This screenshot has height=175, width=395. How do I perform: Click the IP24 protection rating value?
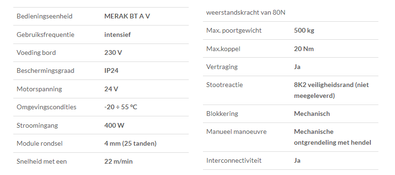tap(111, 70)
